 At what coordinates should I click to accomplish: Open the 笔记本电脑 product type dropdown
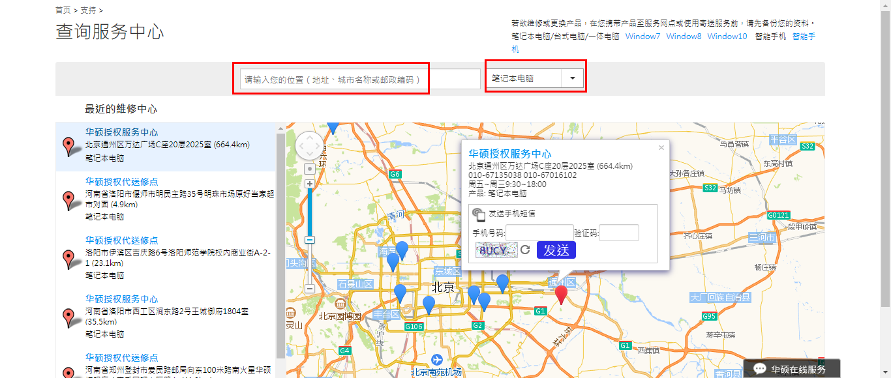(x=523, y=78)
